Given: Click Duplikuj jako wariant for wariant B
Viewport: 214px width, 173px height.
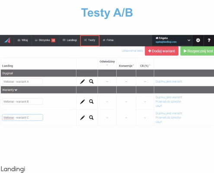Looking at the screenshot, I should coord(169,97).
